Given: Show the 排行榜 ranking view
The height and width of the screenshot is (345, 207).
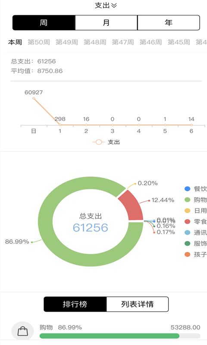Looking at the screenshot, I should click(x=75, y=304).
